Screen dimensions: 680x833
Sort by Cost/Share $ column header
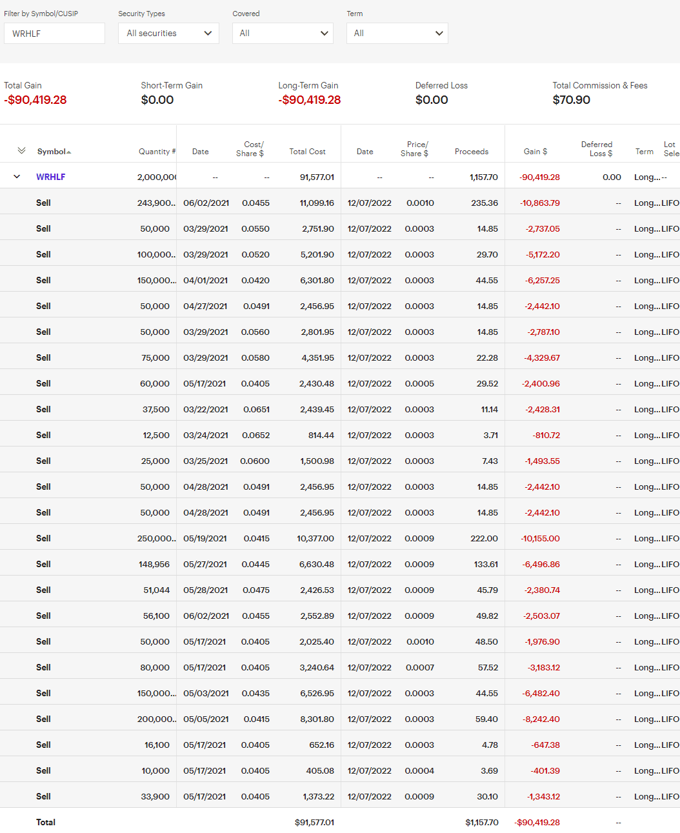(250, 149)
